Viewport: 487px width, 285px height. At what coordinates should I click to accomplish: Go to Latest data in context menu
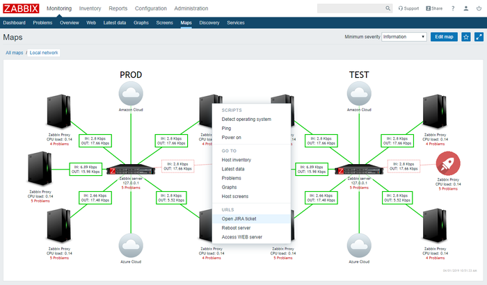pyautogui.click(x=233, y=169)
